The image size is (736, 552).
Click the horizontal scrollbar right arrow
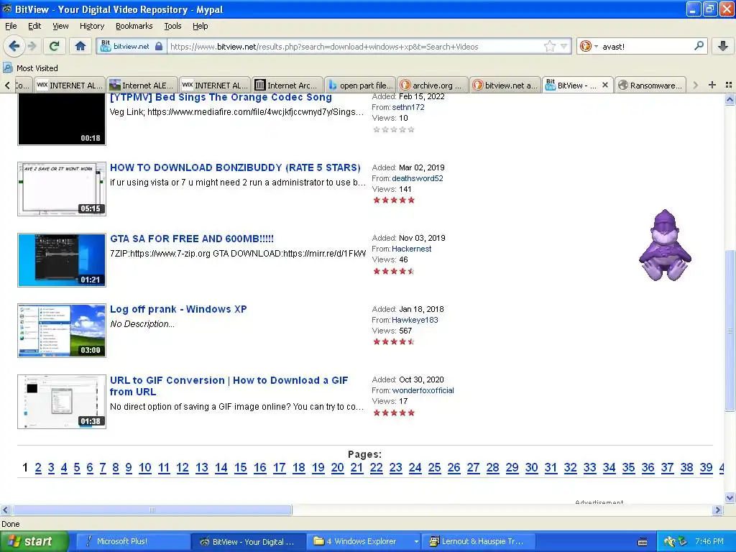click(717, 510)
